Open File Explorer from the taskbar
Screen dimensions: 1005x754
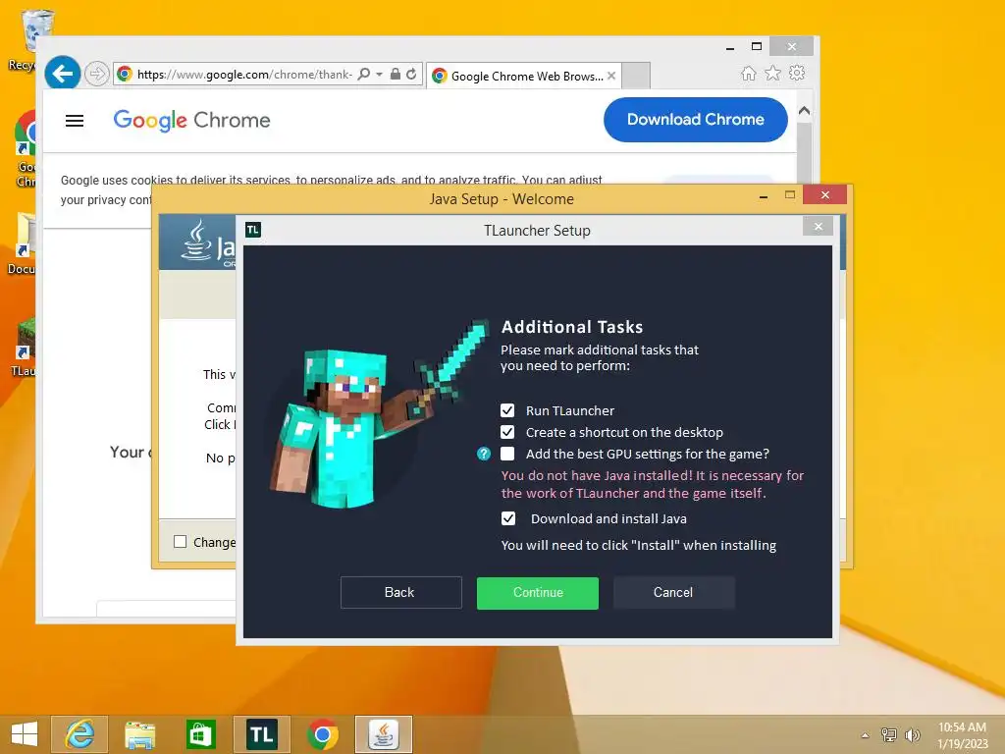(139, 734)
